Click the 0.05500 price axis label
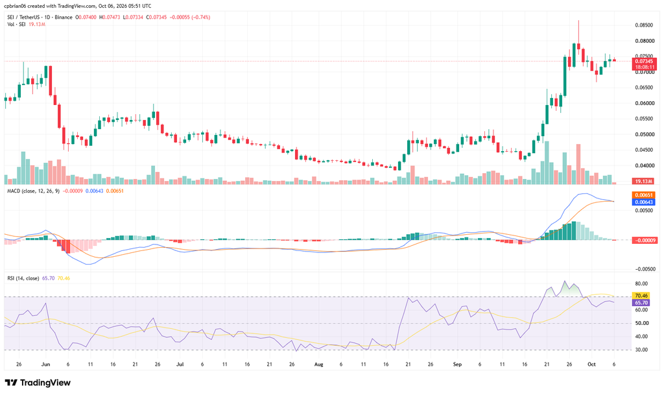Screen dimensions: 664x395 644,119
